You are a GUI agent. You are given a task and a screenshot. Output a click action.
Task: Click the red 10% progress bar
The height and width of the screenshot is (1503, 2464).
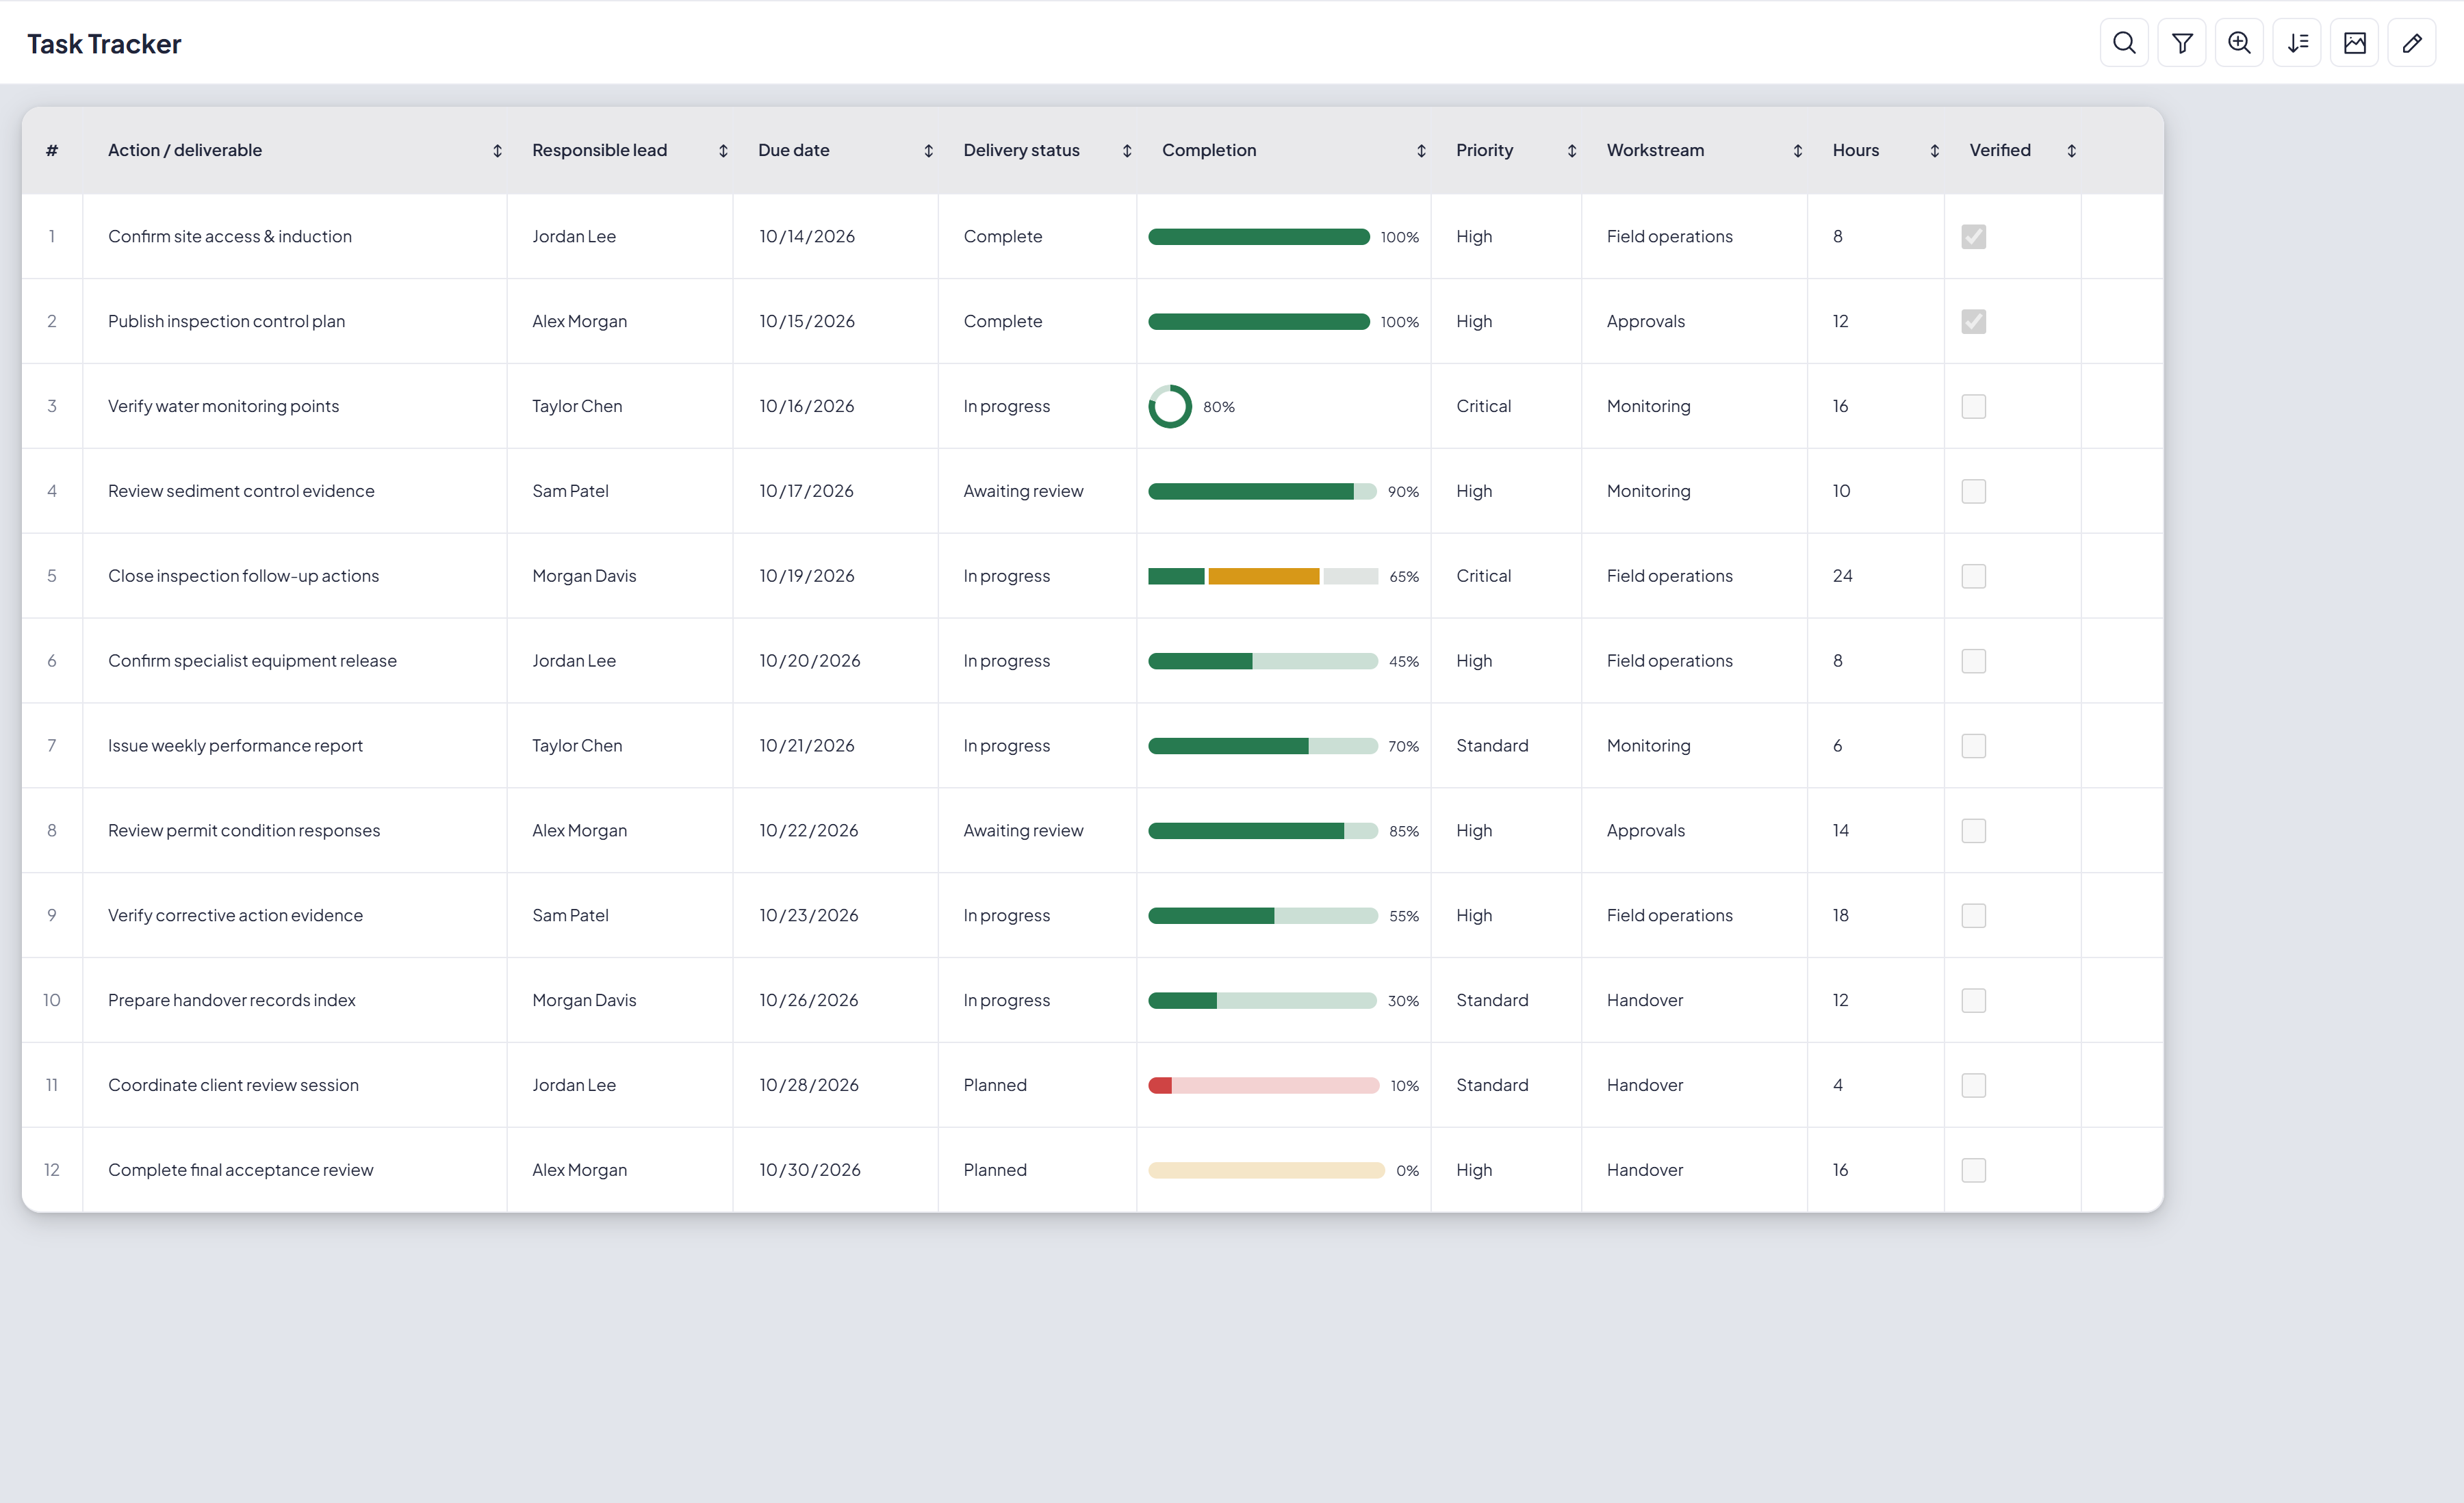point(1263,1086)
